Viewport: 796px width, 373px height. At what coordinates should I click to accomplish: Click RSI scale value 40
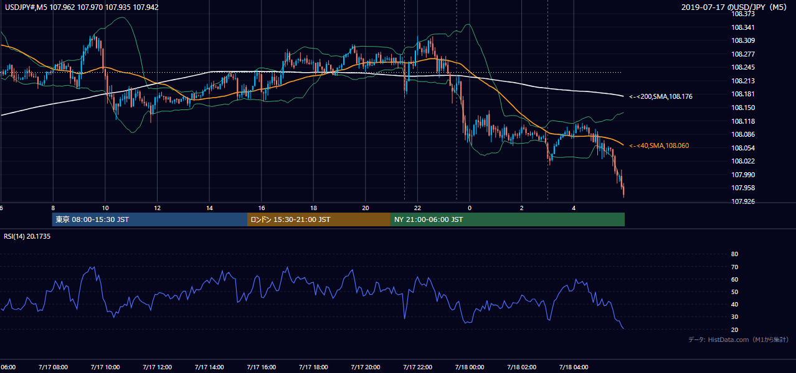(734, 304)
